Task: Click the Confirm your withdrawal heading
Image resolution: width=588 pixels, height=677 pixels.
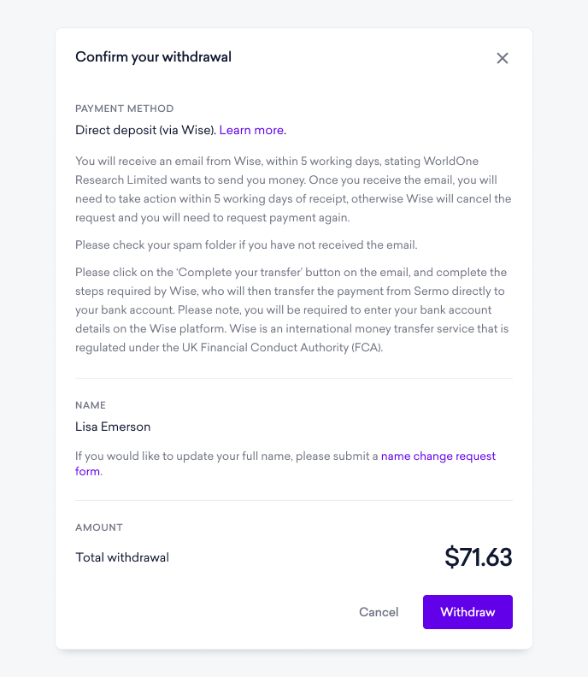Action: tap(153, 57)
